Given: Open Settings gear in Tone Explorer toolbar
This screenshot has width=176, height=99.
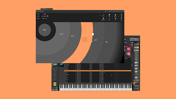Looking at the screenshot, I should point(115,15).
